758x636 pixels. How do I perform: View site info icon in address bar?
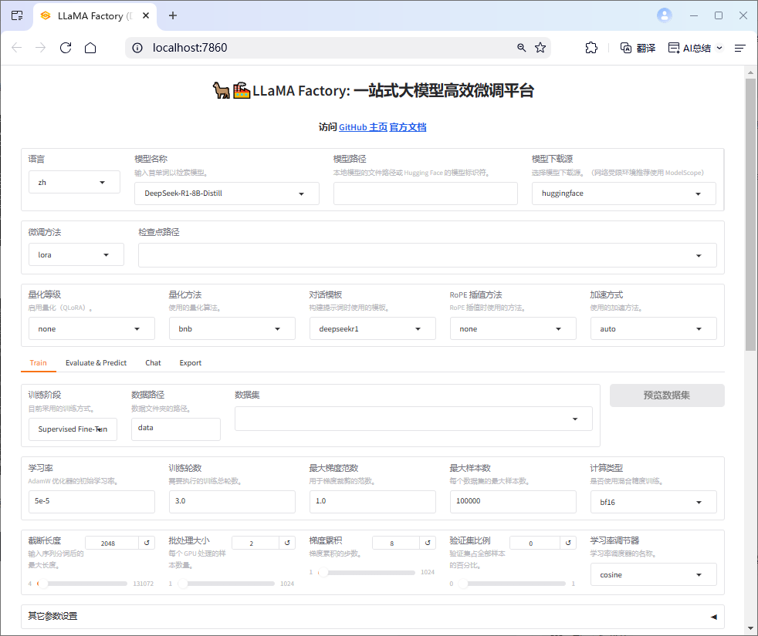[137, 48]
